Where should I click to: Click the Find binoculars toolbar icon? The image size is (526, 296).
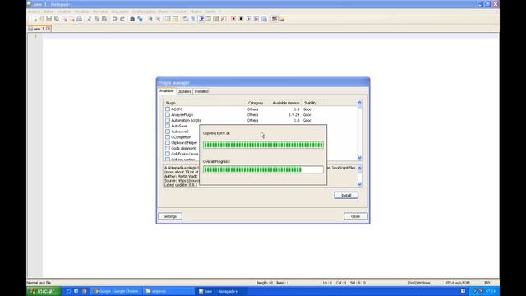pyautogui.click(x=132, y=19)
